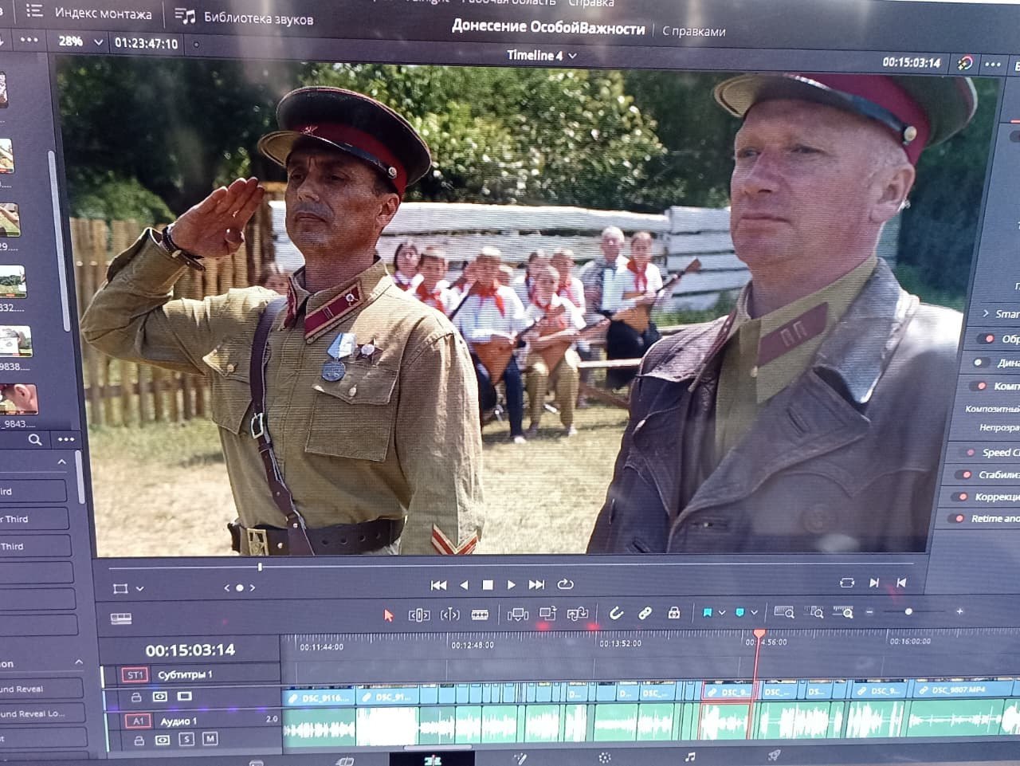Screen dimensions: 1020x766
Task: Click the Replace clip icon
Action: pos(578,613)
